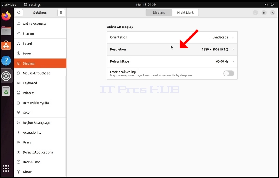Enable the Fractional Scaling switch
The width and height of the screenshot is (279, 178).
coord(229,73)
